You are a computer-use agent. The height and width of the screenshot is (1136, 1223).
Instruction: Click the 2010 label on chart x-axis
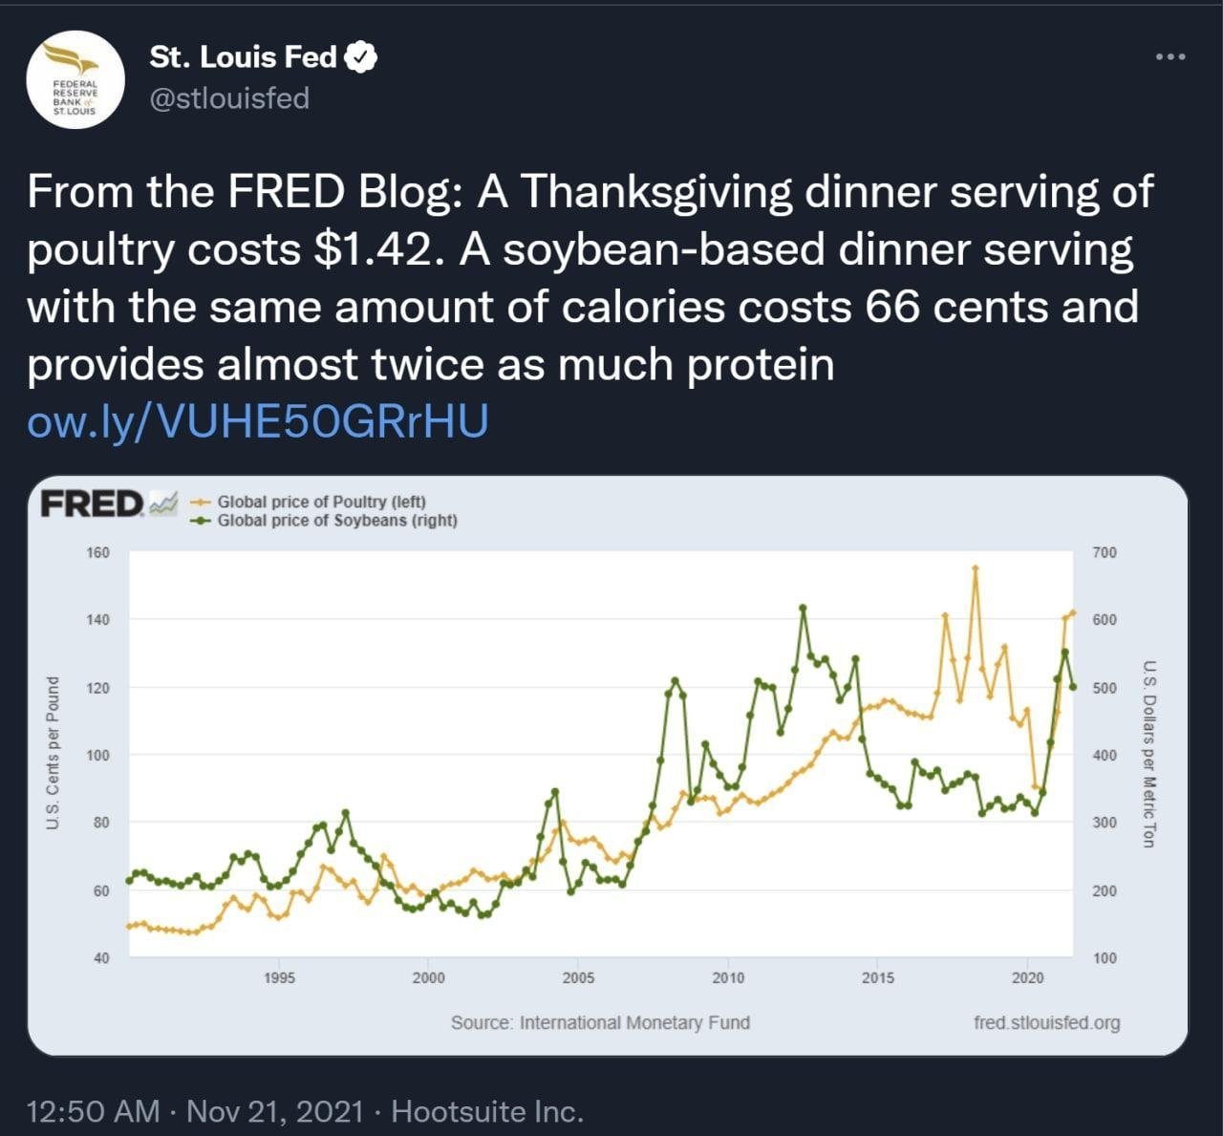[x=728, y=977]
